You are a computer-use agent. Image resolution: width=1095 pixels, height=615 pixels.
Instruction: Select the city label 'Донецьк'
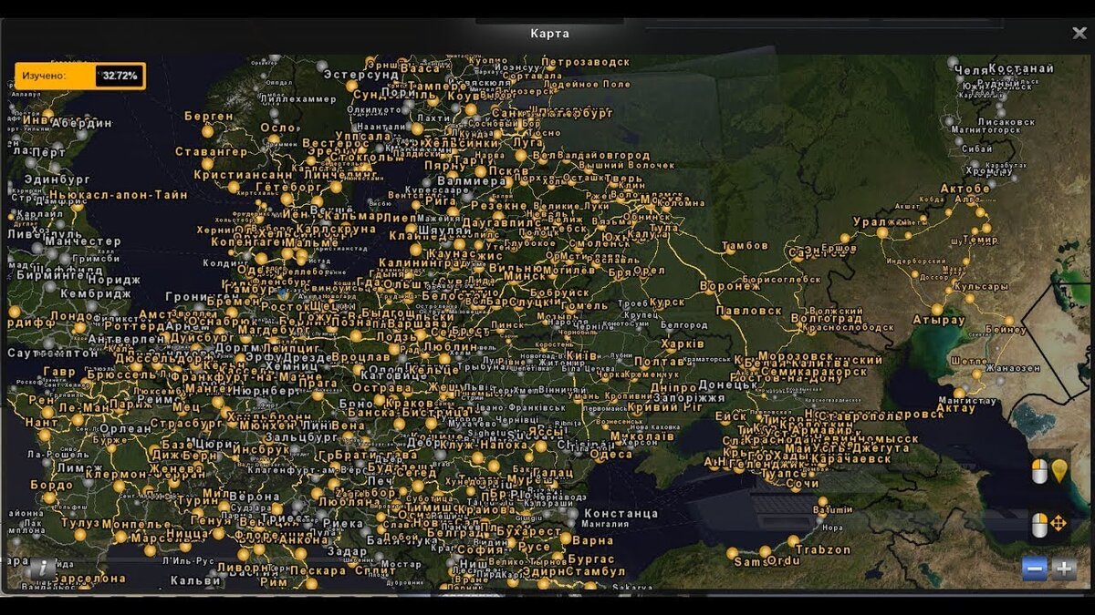(729, 385)
